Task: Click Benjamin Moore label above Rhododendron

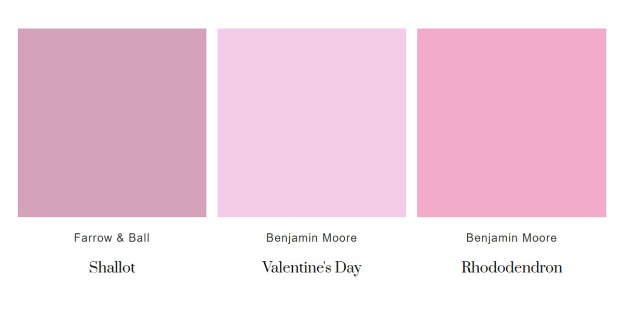Action: pos(511,238)
